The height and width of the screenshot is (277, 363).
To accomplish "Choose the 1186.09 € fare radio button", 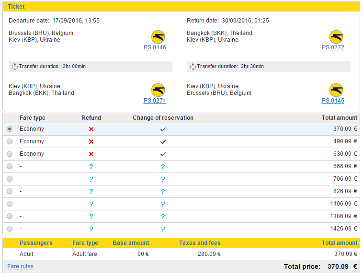I will 10,216.
